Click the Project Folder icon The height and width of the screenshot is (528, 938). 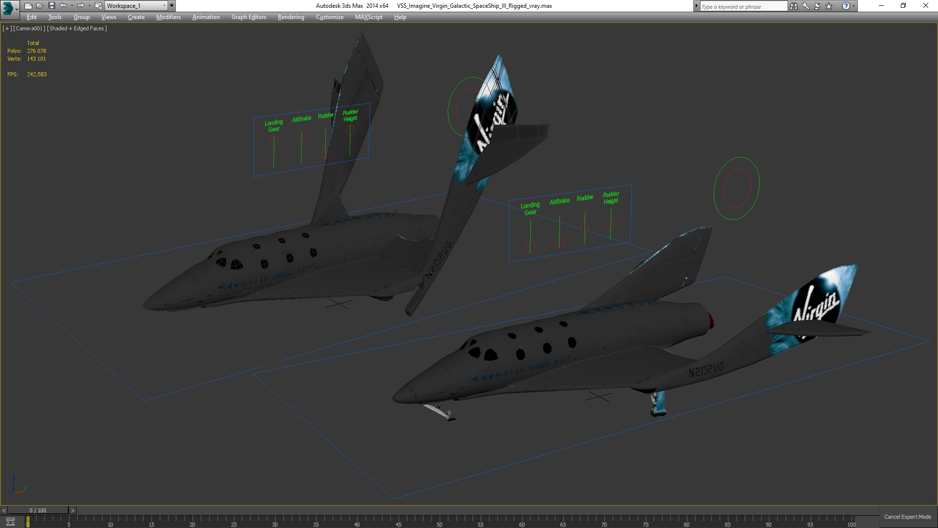click(x=98, y=6)
